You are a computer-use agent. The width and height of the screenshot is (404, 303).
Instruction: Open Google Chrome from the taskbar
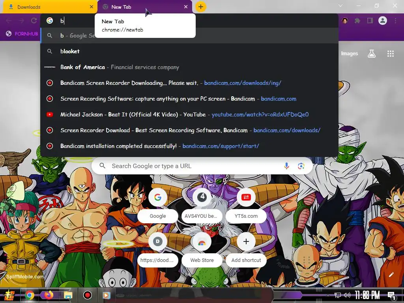coord(29,295)
